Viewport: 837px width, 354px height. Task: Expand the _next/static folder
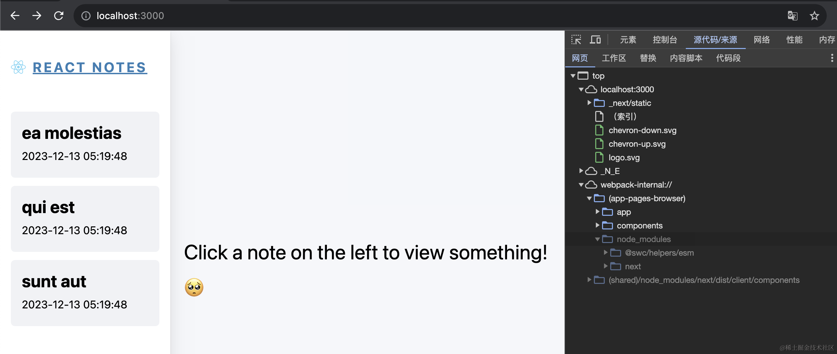tap(589, 103)
